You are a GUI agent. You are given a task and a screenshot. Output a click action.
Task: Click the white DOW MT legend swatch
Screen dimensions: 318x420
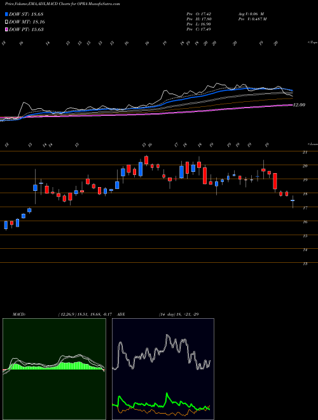coord(6,22)
